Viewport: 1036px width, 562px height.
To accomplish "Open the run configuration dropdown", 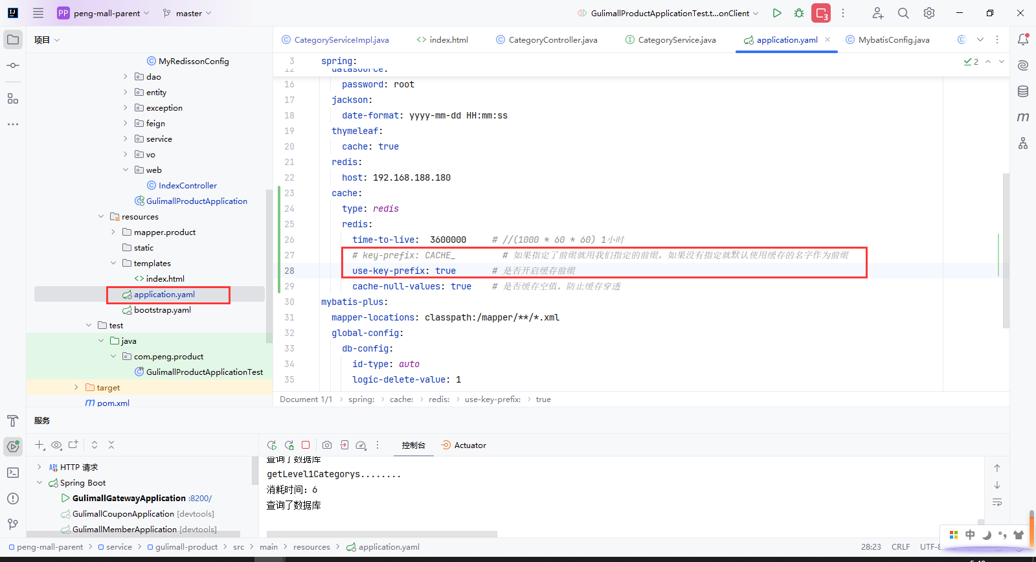I will (x=668, y=13).
